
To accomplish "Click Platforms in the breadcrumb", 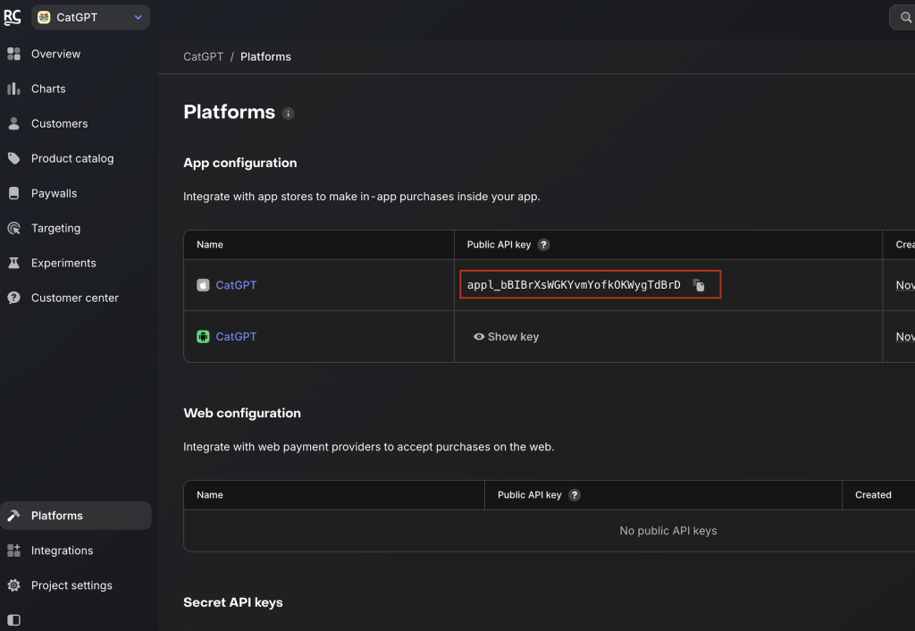I will [x=265, y=56].
